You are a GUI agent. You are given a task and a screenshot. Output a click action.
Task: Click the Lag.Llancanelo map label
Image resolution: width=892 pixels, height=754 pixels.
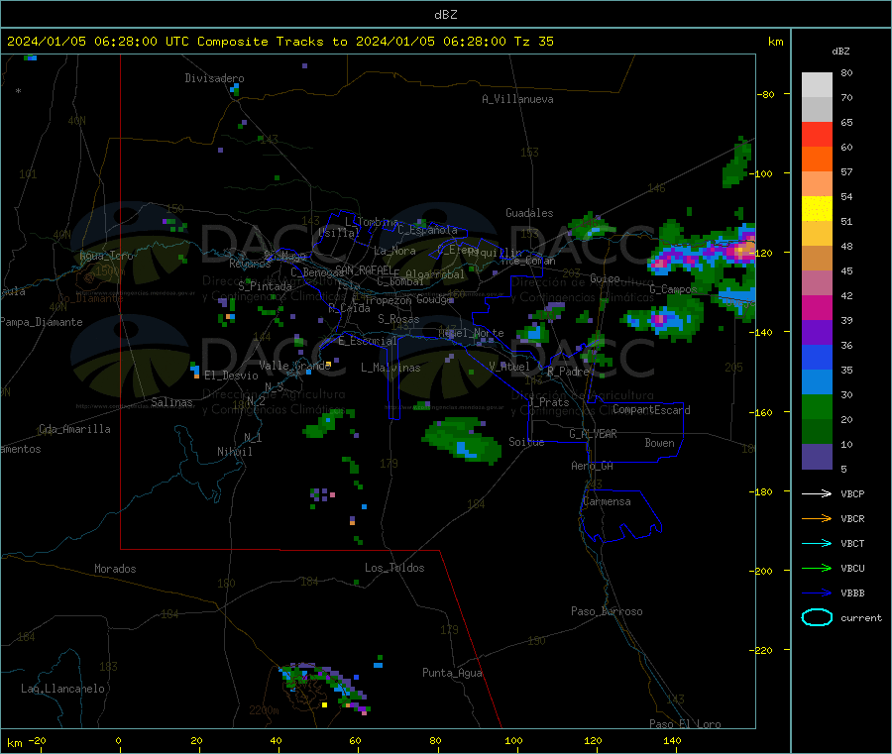coord(63,689)
